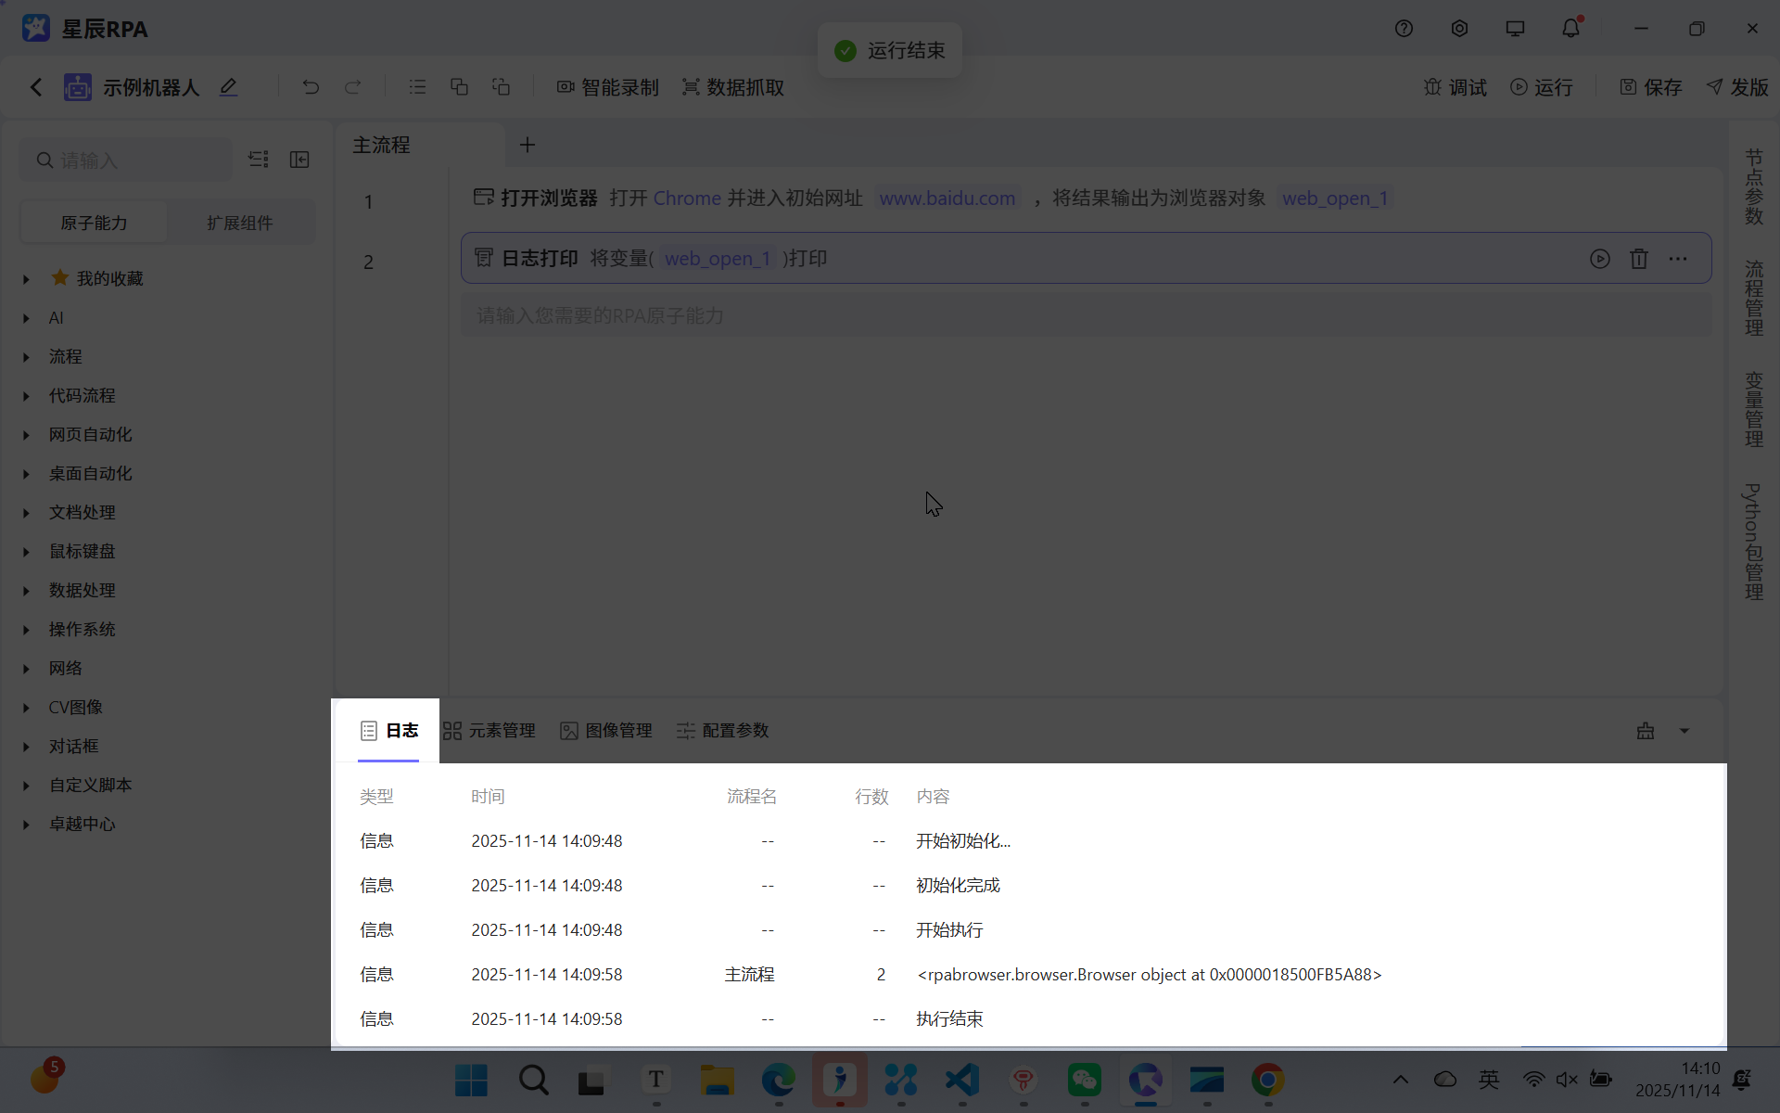Select the 原子能力 tab
This screenshot has width=1780, height=1113.
tap(94, 223)
